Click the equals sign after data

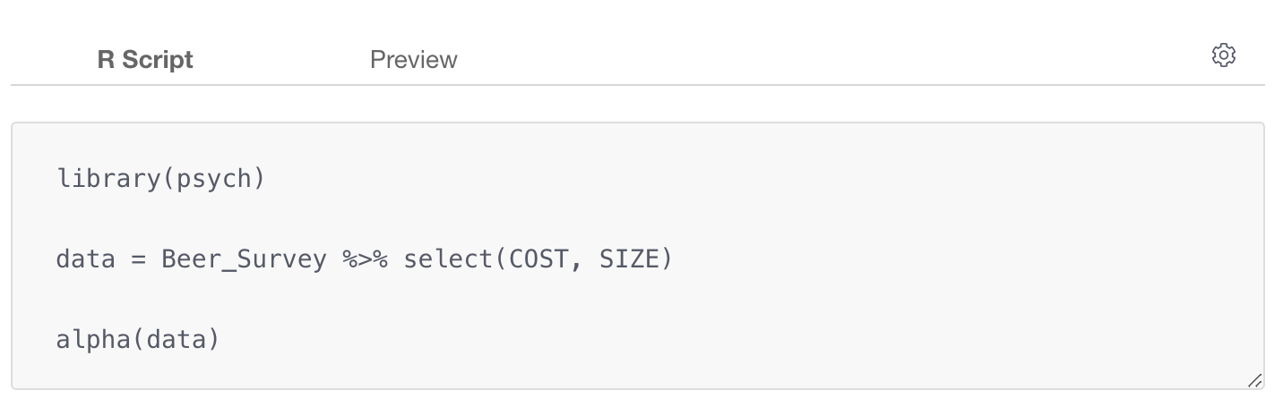(x=139, y=260)
